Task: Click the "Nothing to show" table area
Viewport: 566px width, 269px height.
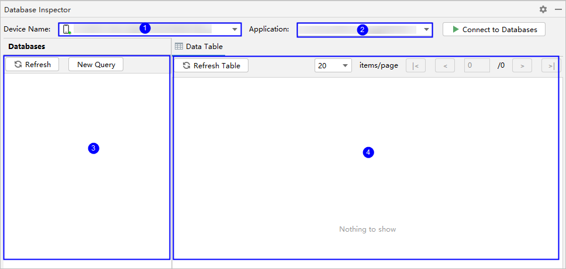Action: 367,229
